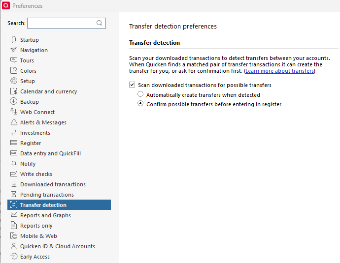
Task: Select Pending transactions preferences
Action: [x=47, y=195]
